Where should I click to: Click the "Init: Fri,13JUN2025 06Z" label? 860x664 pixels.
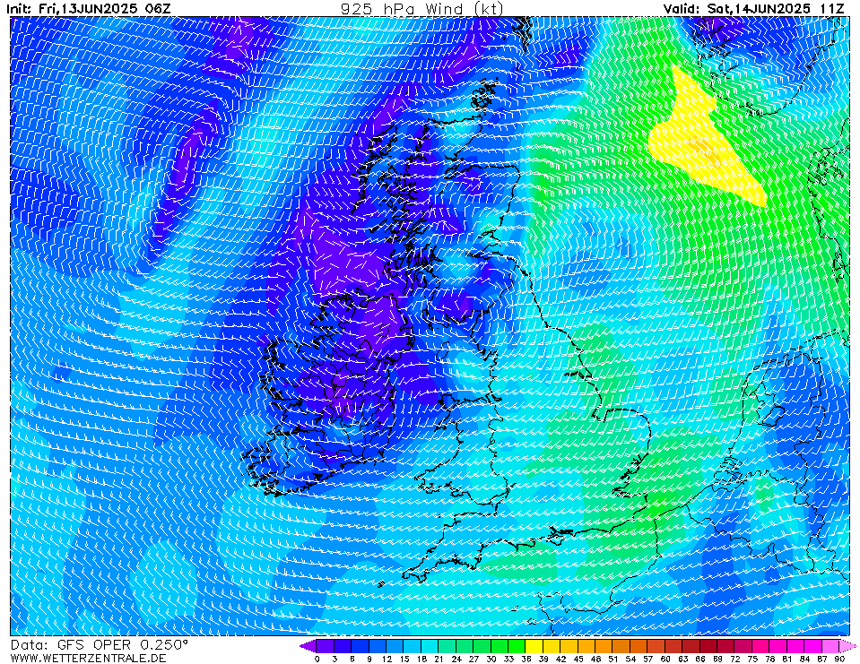(x=89, y=9)
